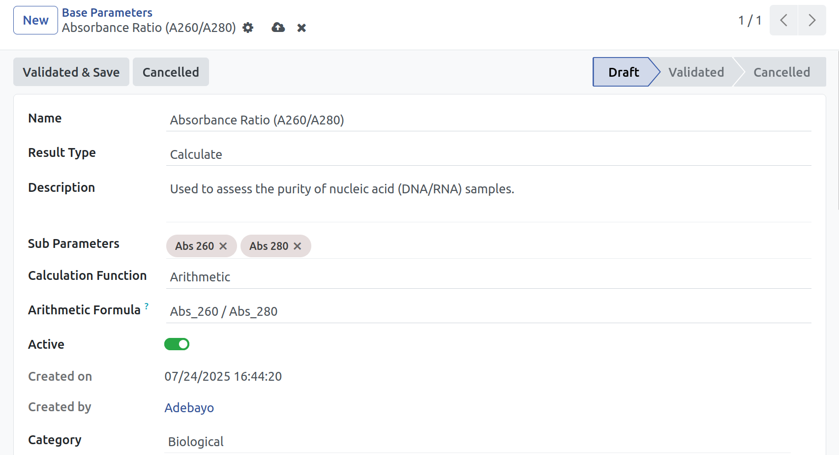Screen dimensions: 839x455
Task: Open the gear actions menu
Action: tap(248, 28)
